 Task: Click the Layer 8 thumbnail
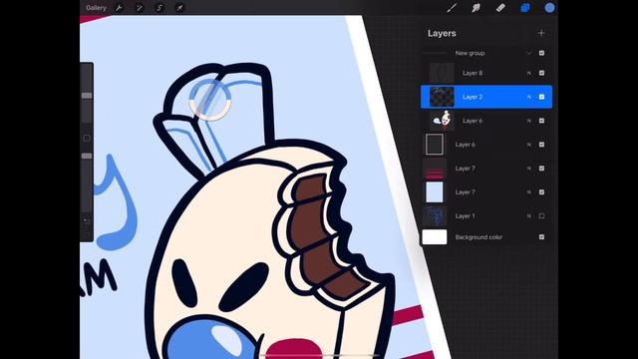tap(442, 73)
